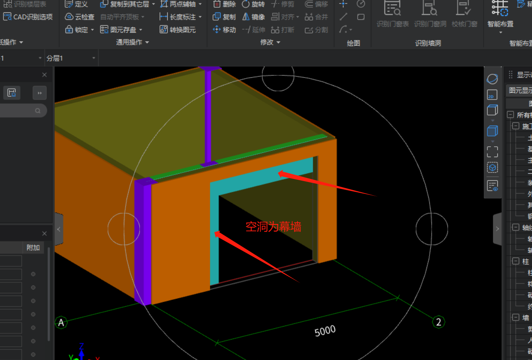The image size is (532, 360).
Task: Select the circle drawing tool
Action: click(361, 4)
